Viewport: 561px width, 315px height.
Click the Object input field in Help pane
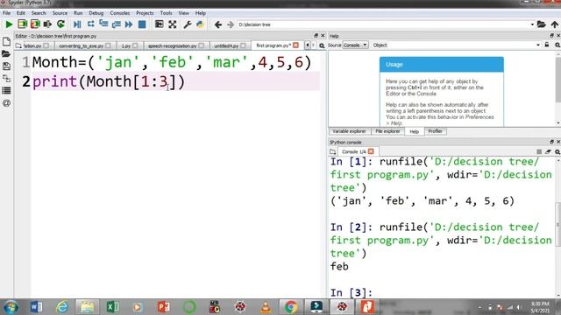(x=464, y=45)
